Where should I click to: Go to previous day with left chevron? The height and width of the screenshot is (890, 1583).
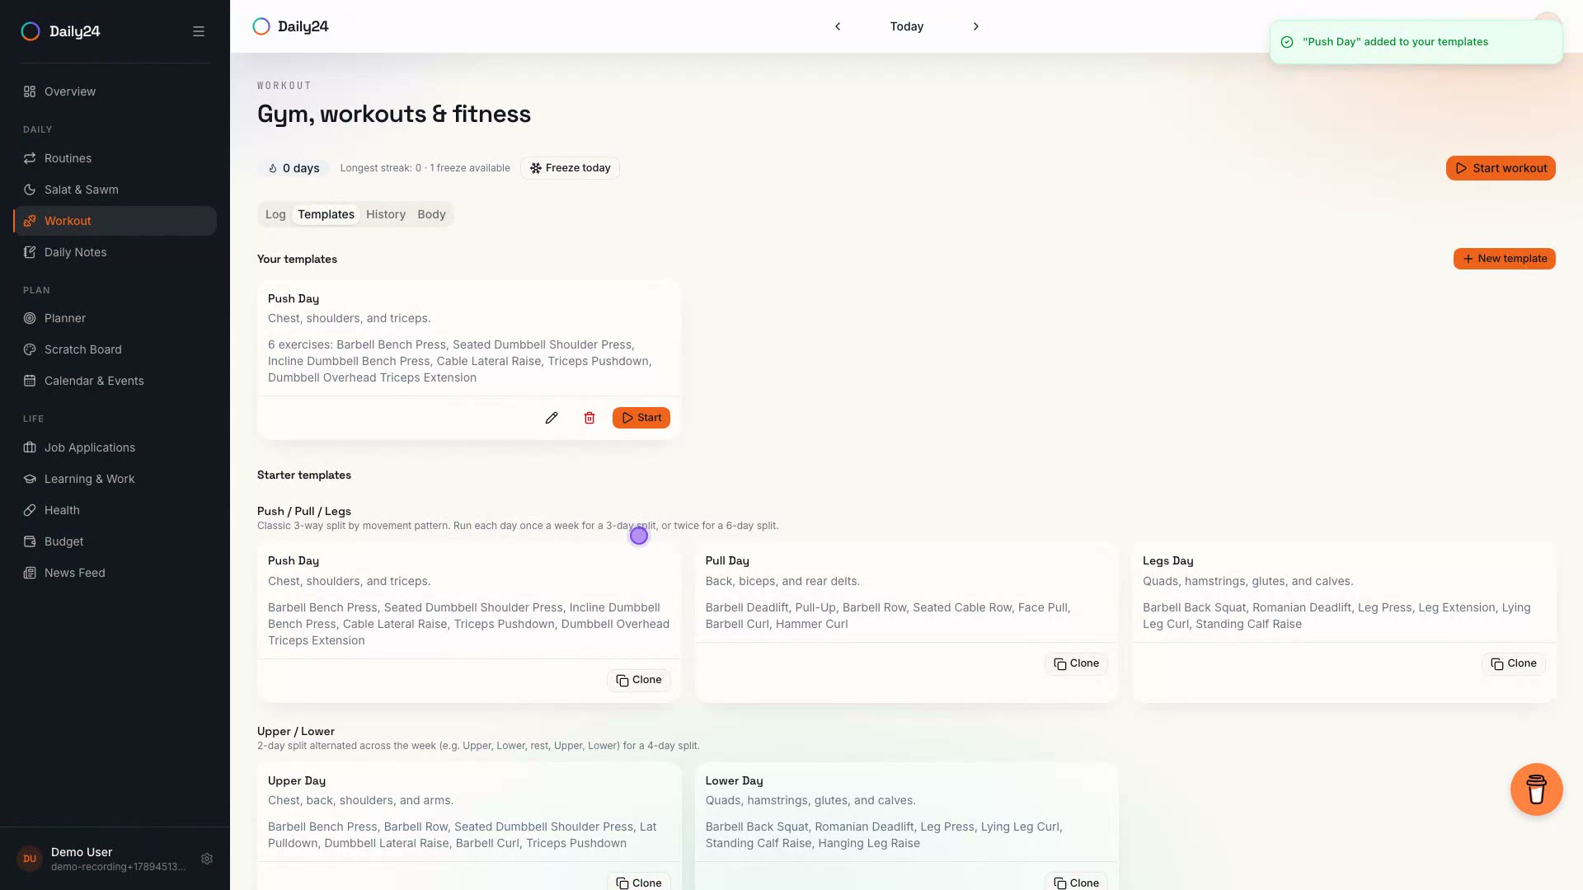pos(838,26)
